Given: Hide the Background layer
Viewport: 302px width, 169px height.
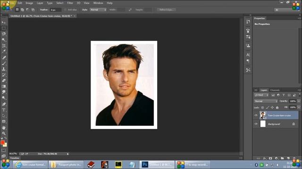Looking at the screenshot, I should pyautogui.click(x=256, y=124).
